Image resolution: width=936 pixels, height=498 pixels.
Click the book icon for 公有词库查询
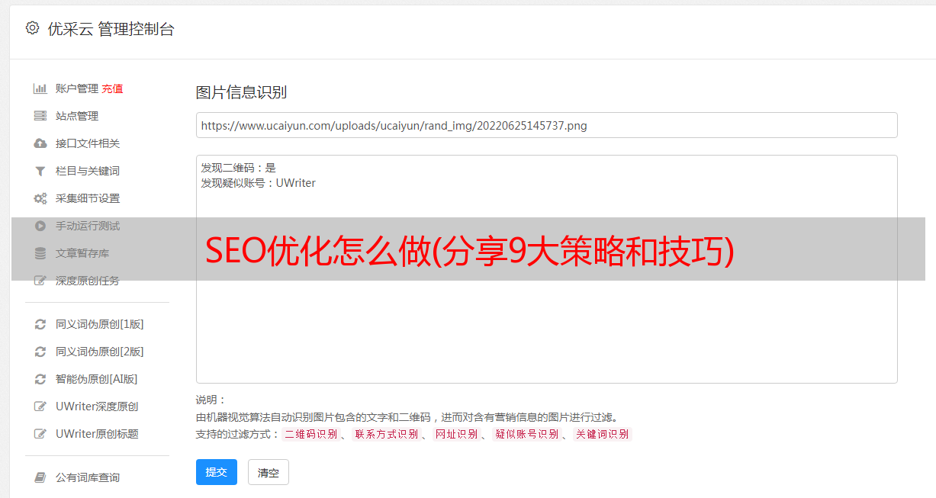40,477
